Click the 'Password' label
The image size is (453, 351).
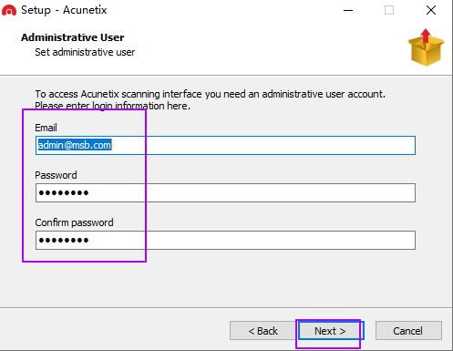click(x=56, y=175)
